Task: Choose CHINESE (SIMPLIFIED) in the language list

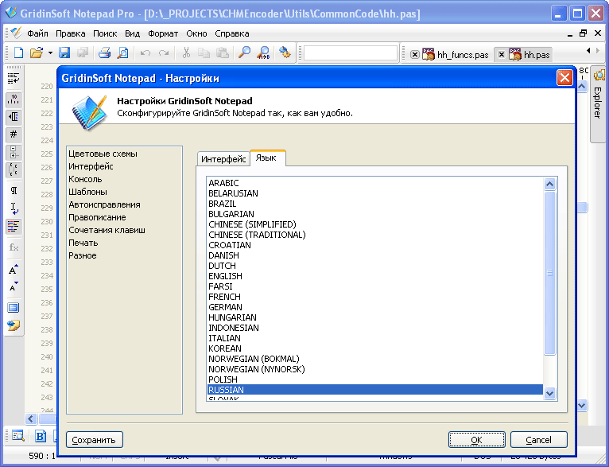Action: [375, 224]
